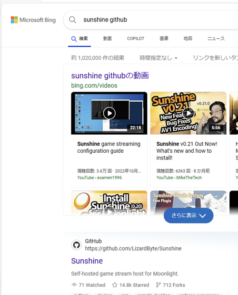Image resolution: width=238 pixels, height=295 pixels.
Task: Click the GitHub site name
Action: click(x=93, y=241)
